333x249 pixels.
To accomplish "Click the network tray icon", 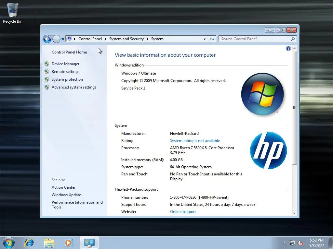I will (x=292, y=243).
